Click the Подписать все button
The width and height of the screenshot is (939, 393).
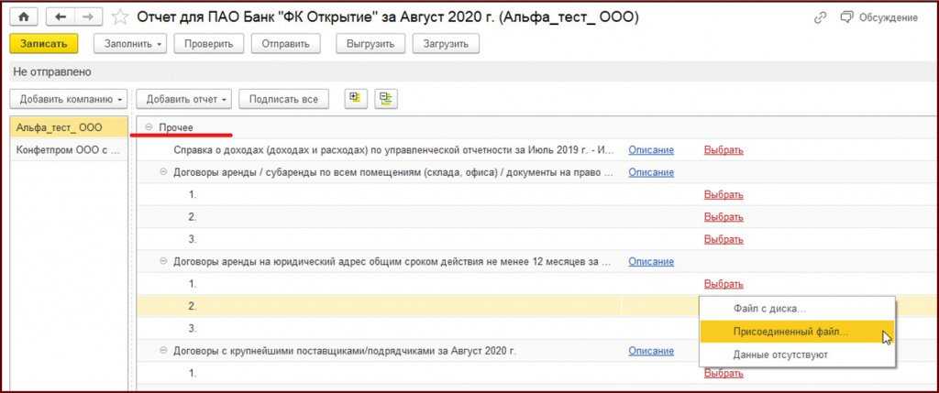point(283,98)
